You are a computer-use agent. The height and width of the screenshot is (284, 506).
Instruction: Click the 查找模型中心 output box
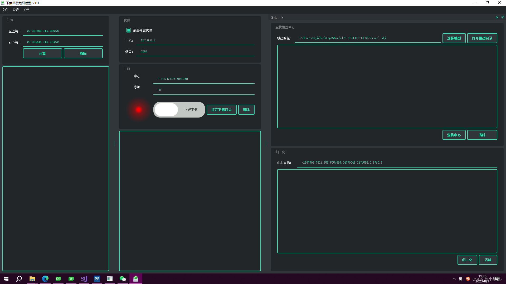point(387,87)
